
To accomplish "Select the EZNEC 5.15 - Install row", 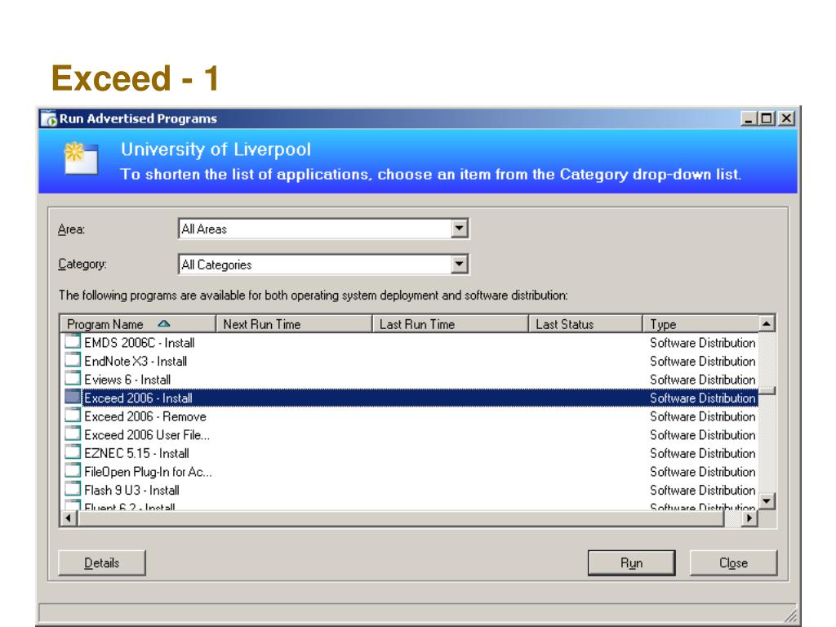I will point(410,452).
